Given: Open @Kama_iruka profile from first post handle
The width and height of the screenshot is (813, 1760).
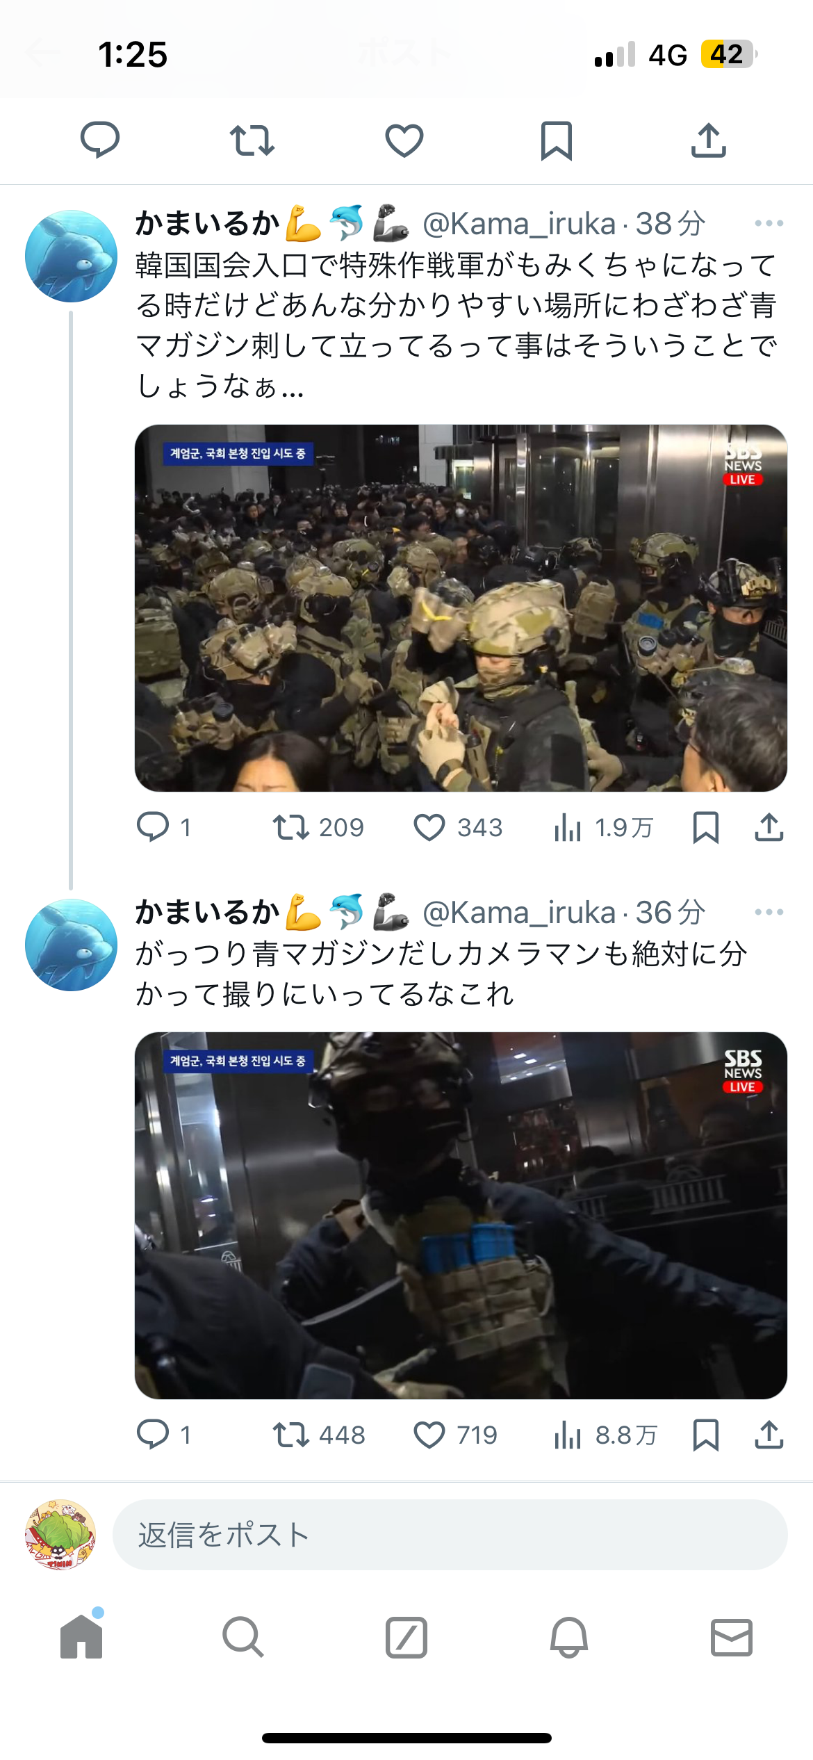Looking at the screenshot, I should click(519, 224).
